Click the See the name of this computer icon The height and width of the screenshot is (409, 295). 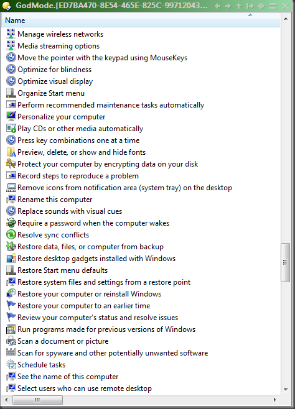11,377
